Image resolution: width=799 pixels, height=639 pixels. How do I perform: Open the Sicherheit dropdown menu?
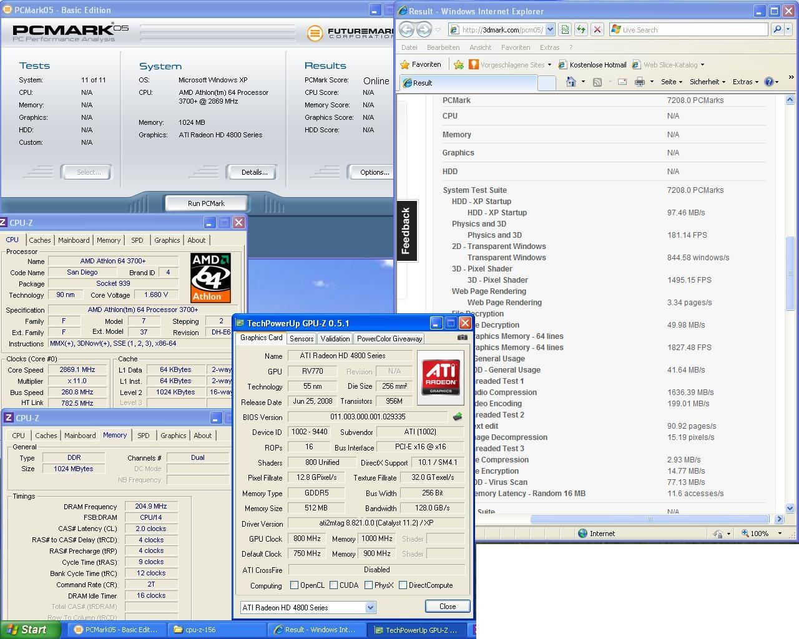tap(707, 82)
